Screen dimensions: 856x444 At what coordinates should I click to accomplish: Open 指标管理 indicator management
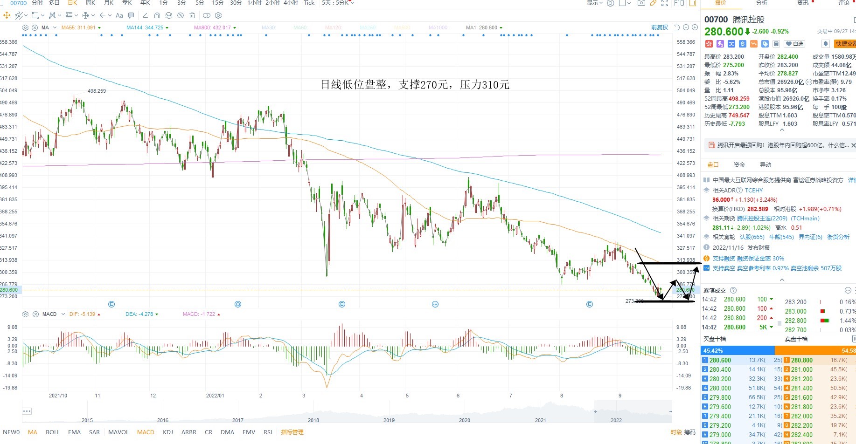point(292,432)
